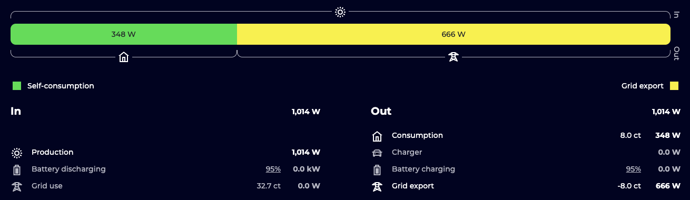Select the green 348 W bar segment
Image resolution: width=690 pixels, height=200 pixels.
click(x=124, y=34)
